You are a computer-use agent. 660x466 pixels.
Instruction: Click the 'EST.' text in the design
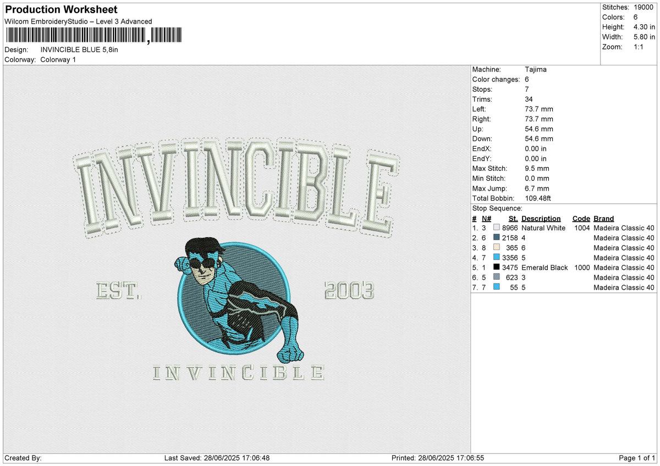[118, 290]
